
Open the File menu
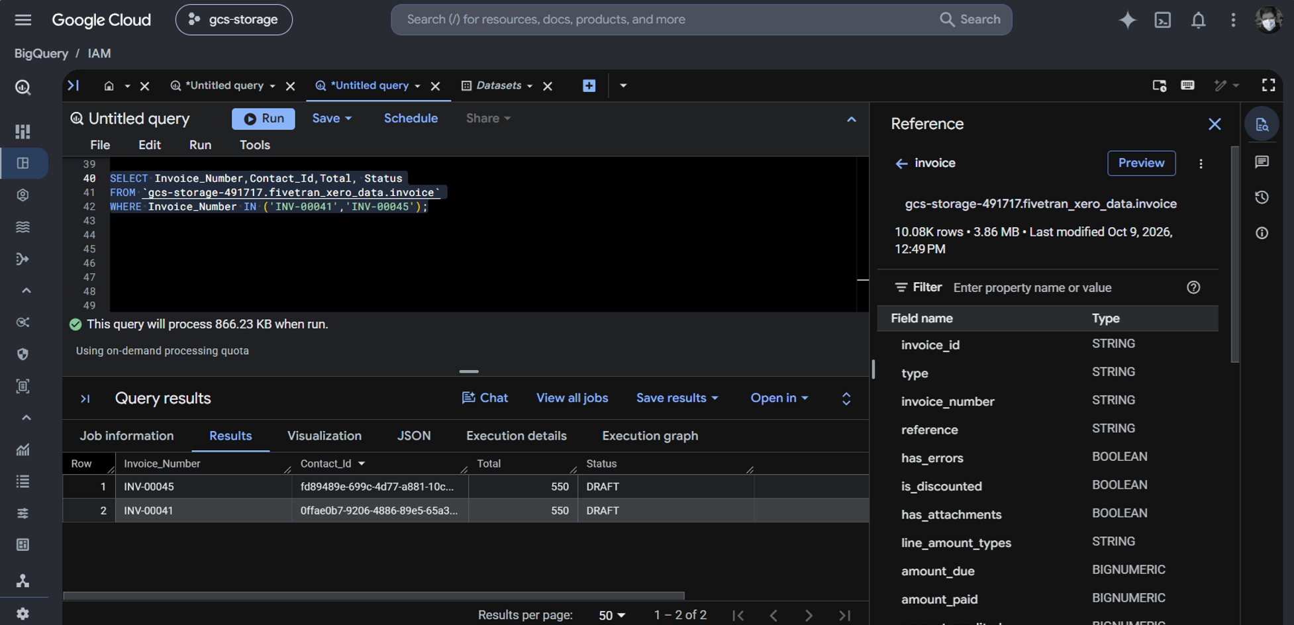point(100,145)
